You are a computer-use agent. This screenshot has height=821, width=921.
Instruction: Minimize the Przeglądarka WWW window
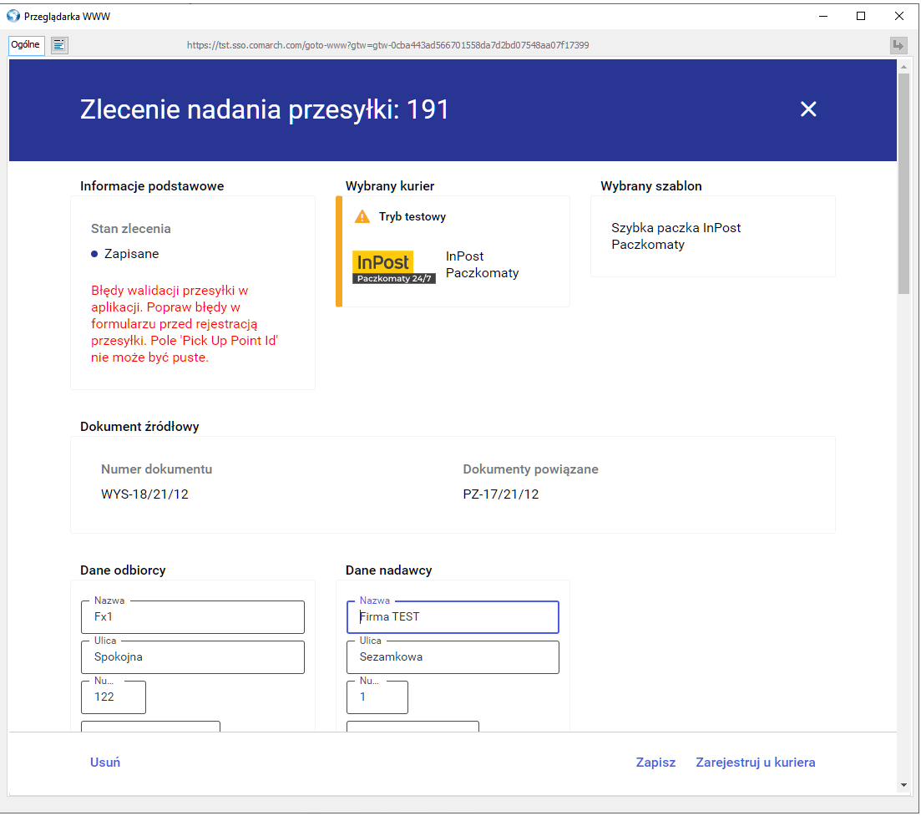point(823,17)
